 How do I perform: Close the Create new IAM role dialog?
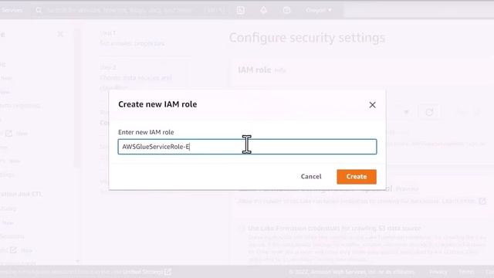pyautogui.click(x=372, y=105)
